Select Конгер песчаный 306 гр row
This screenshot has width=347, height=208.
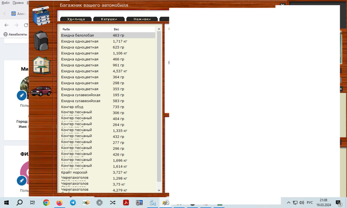click(108, 113)
